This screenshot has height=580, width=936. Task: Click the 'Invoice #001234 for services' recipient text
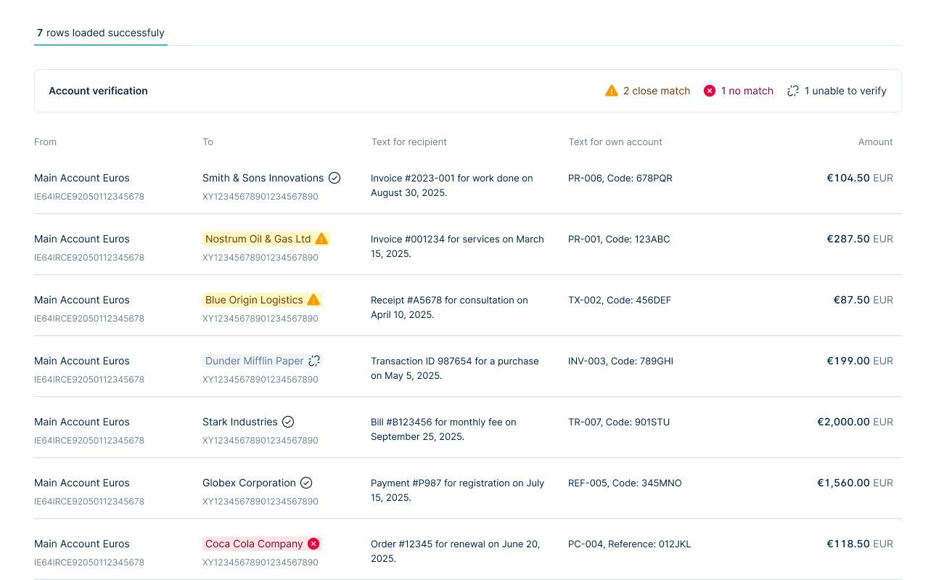[457, 246]
